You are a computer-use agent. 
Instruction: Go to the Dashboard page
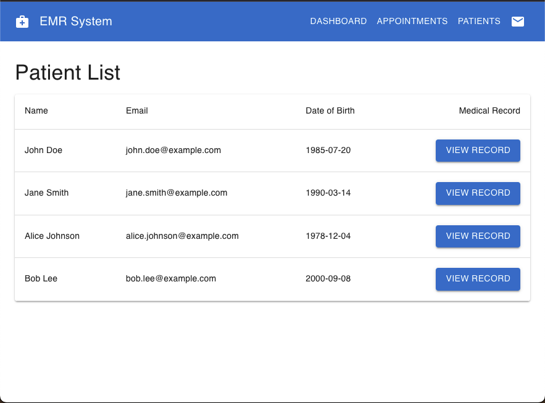click(338, 22)
